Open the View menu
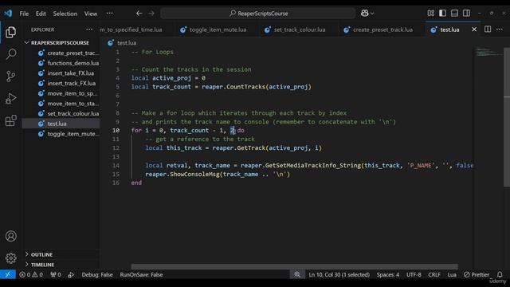The height and width of the screenshot is (287, 510). (91, 14)
